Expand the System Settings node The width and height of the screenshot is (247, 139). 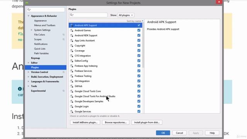pos(32,30)
